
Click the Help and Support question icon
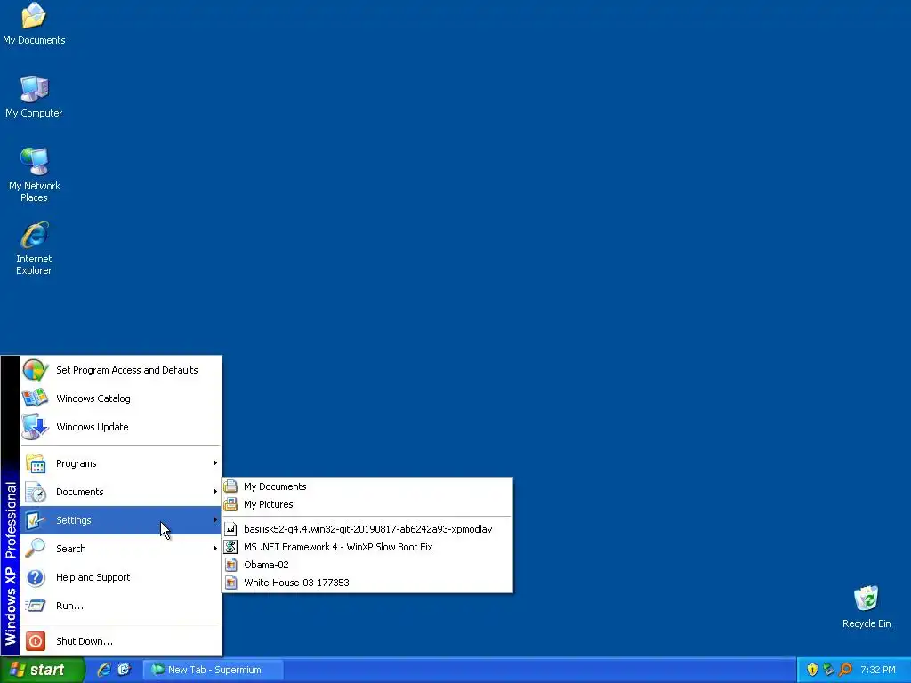click(x=36, y=577)
